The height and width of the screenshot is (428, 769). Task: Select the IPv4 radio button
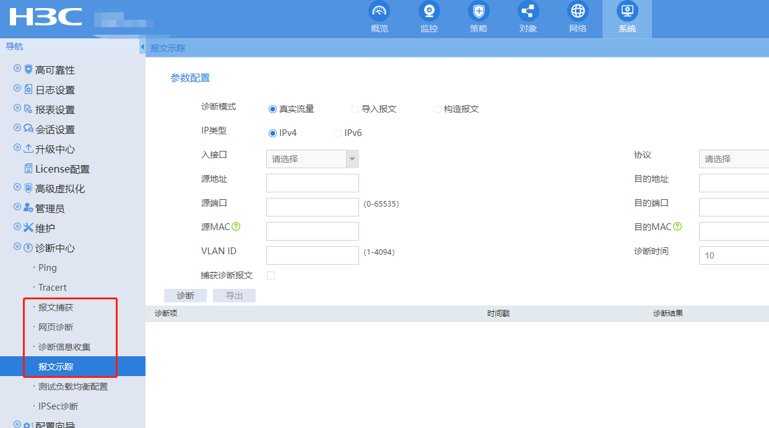[272, 133]
